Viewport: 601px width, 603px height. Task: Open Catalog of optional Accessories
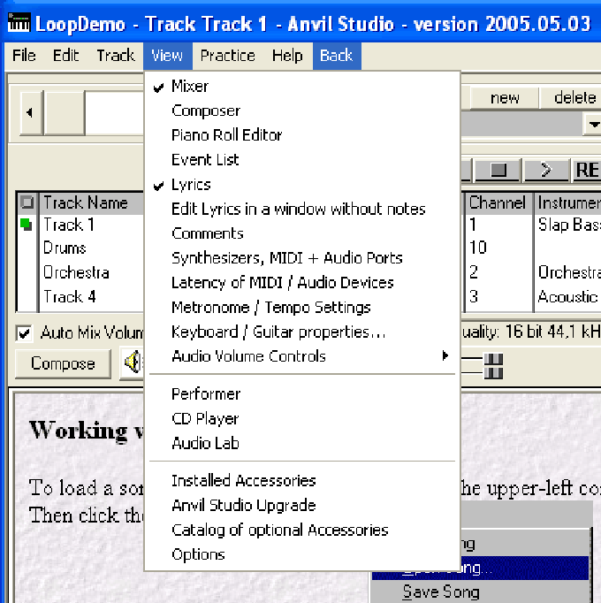[302, 530]
